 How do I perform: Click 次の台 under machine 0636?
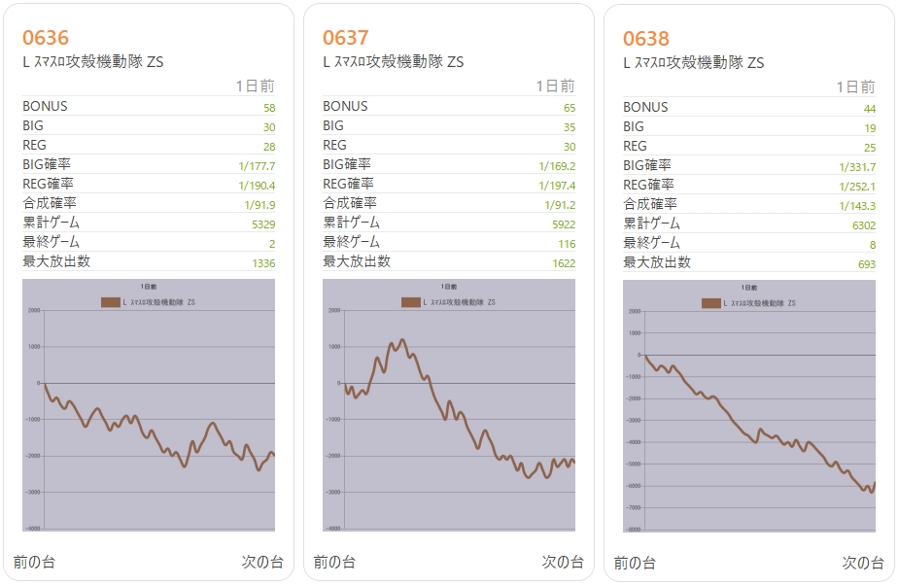tap(262, 561)
